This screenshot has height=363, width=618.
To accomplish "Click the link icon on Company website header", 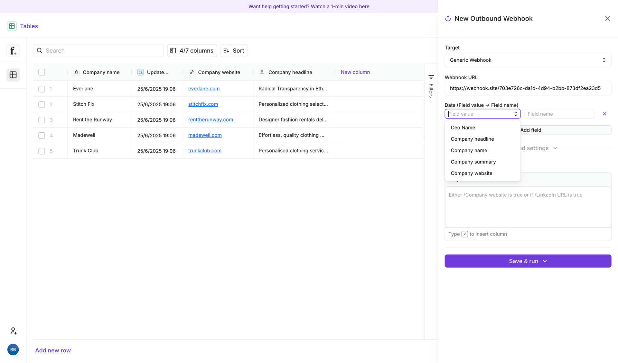I will coord(192,72).
